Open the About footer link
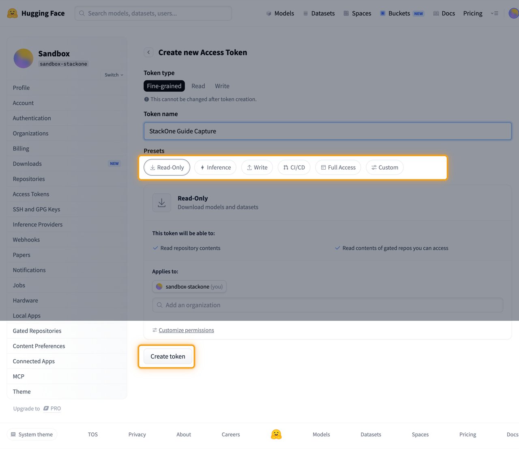The image size is (519, 449). point(184,434)
